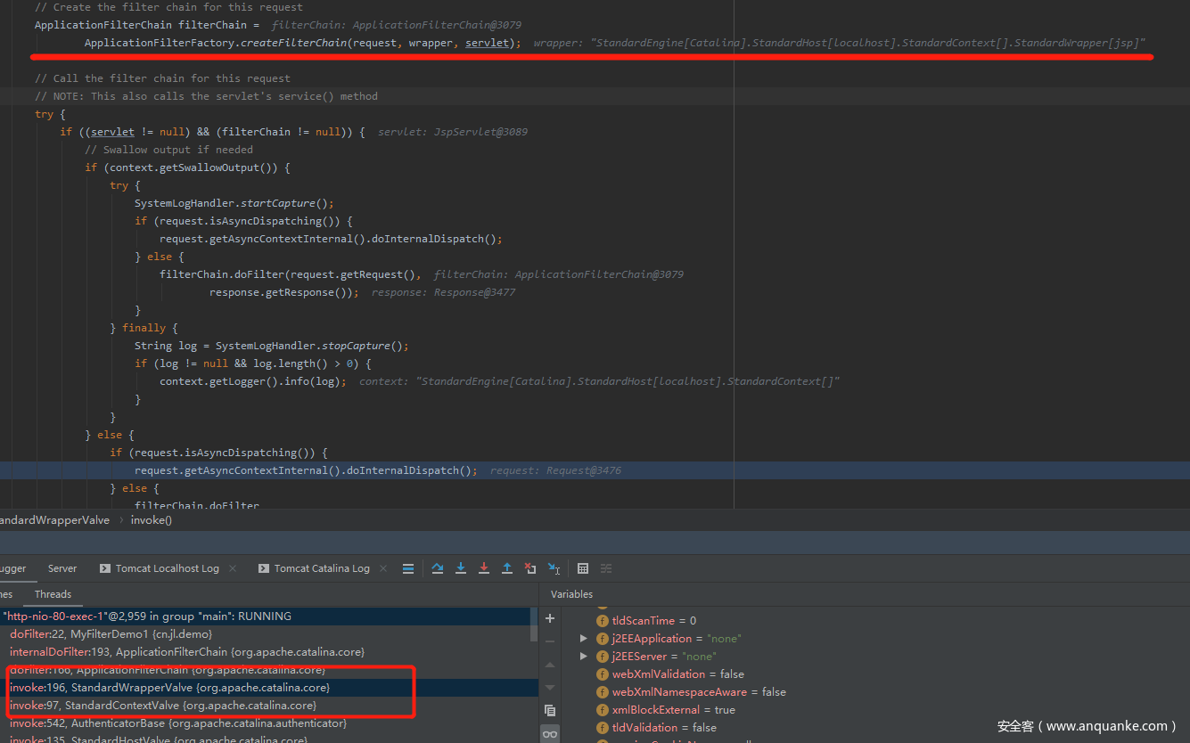This screenshot has width=1190, height=743.
Task: Open the Tomcat Localhost Log tab
Action: pos(166,568)
